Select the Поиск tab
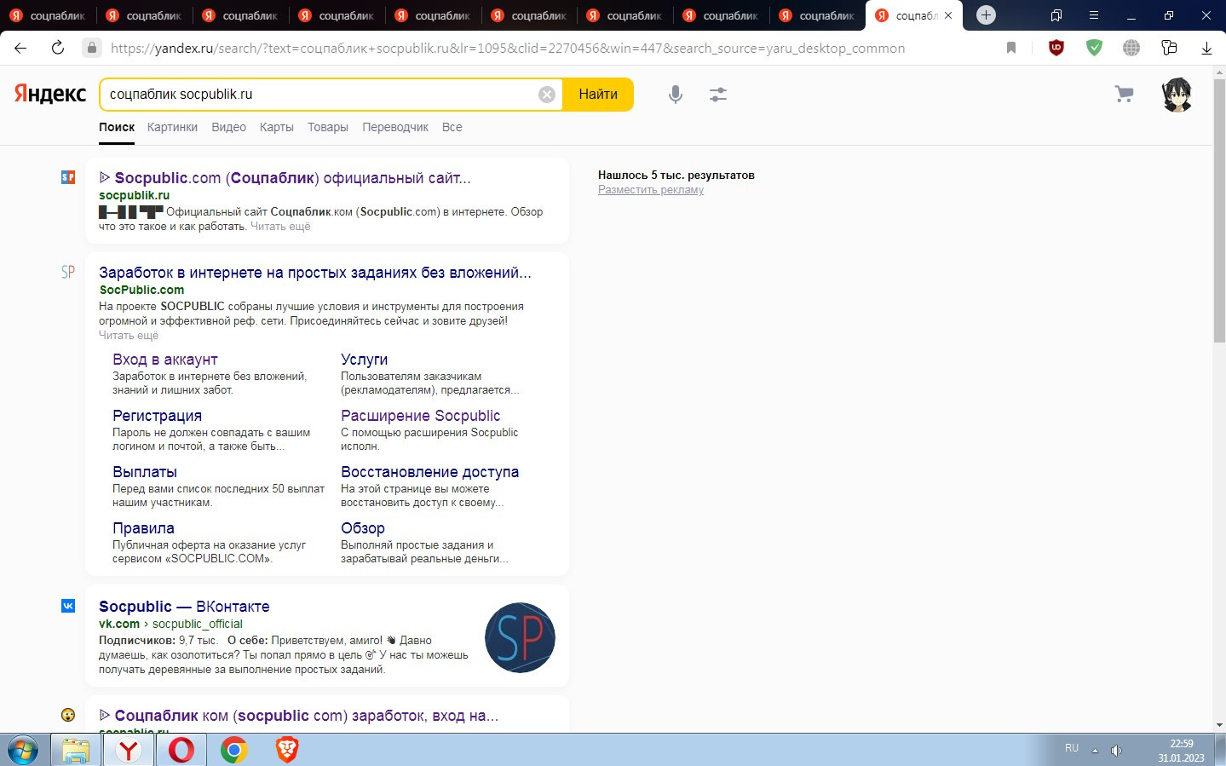 (x=117, y=127)
